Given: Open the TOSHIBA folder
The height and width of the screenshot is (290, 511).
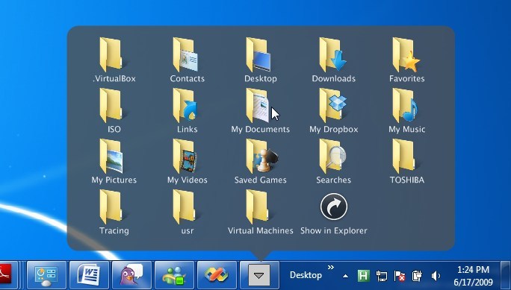Looking at the screenshot, I should point(406,160).
